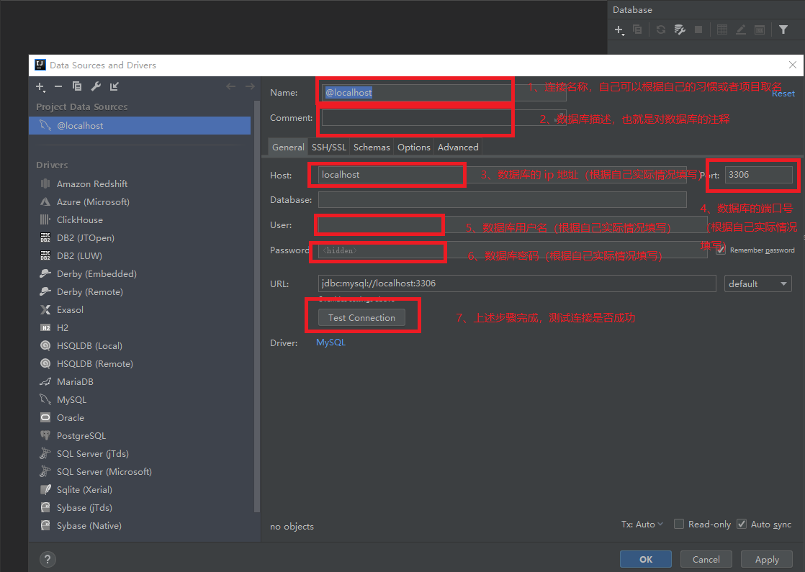This screenshot has height=572, width=805.
Task: Click the Port field showing 3306
Action: click(x=758, y=174)
